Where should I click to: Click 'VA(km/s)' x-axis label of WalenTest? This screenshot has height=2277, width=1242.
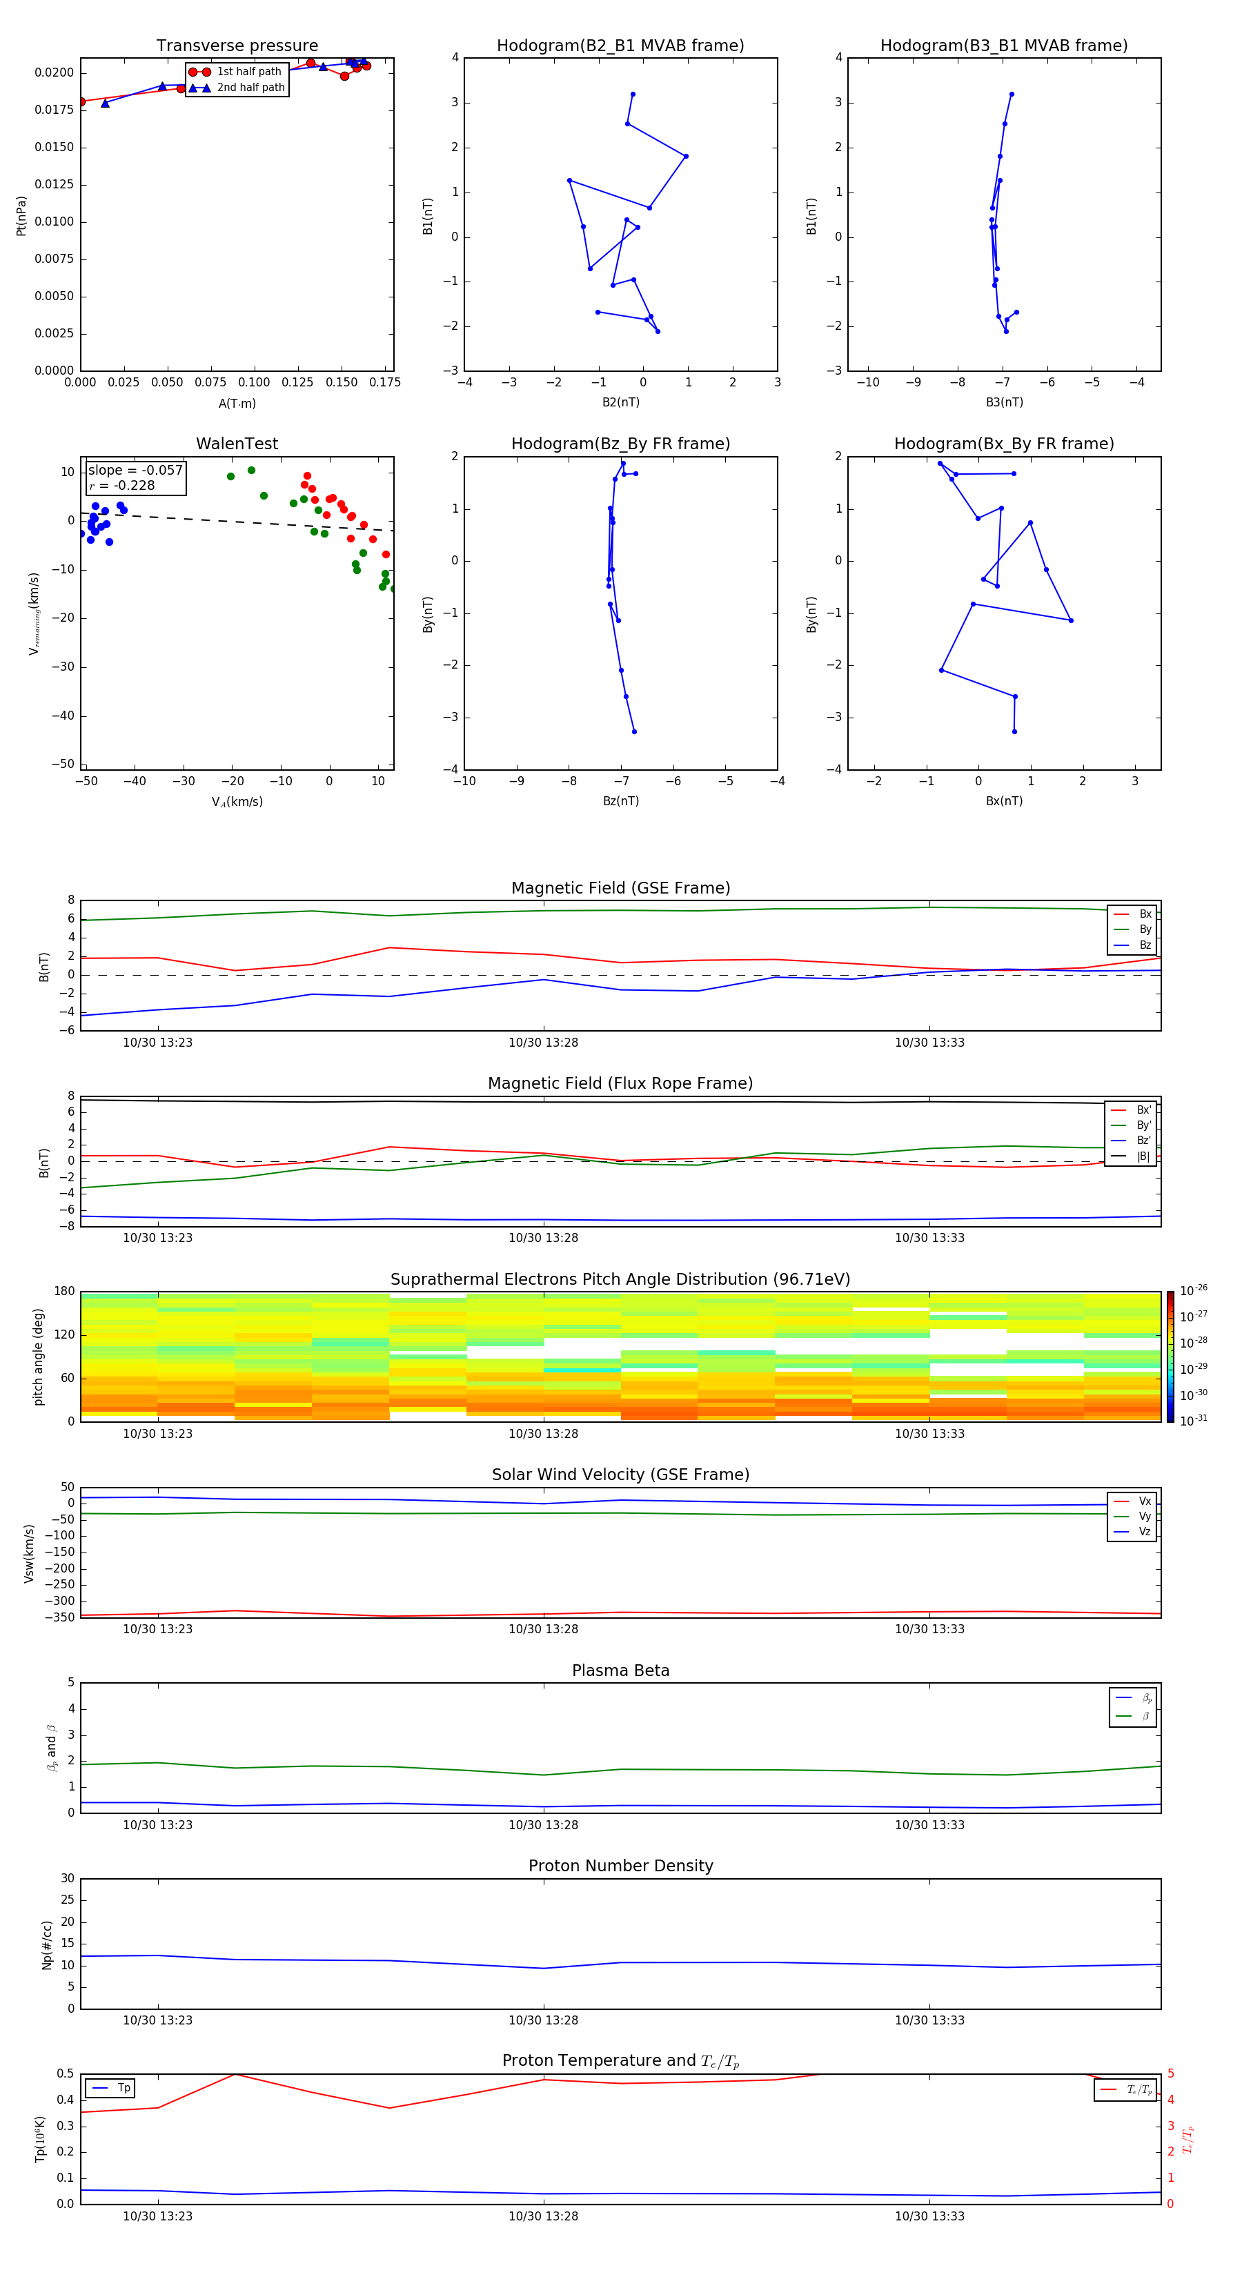click(x=237, y=802)
